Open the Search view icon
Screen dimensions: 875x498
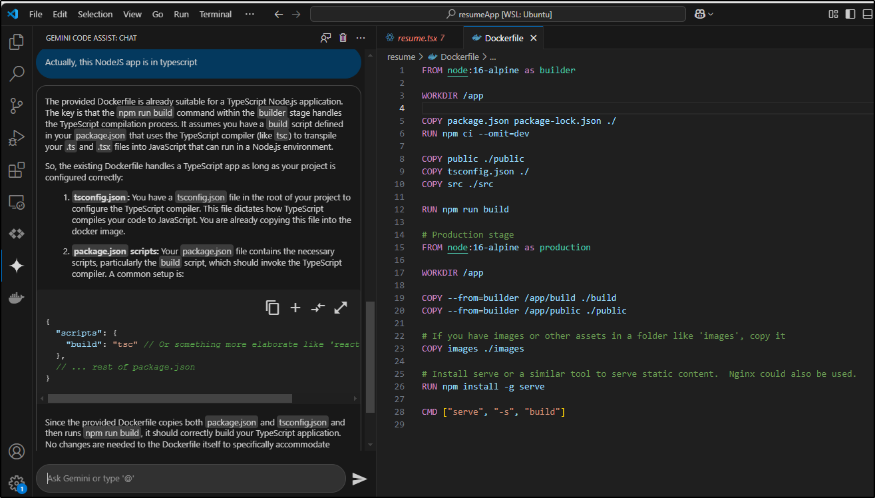(17, 74)
